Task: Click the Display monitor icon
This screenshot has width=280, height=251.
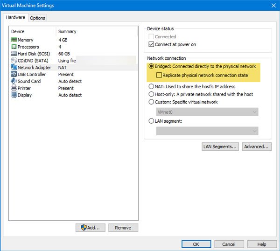Action: pyautogui.click(x=14, y=95)
